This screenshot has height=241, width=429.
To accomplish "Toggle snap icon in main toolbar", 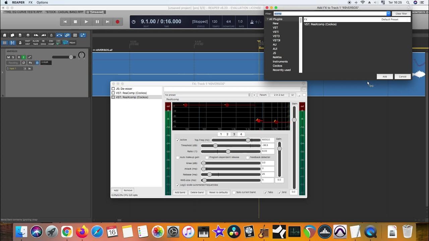I will pos(12,43).
